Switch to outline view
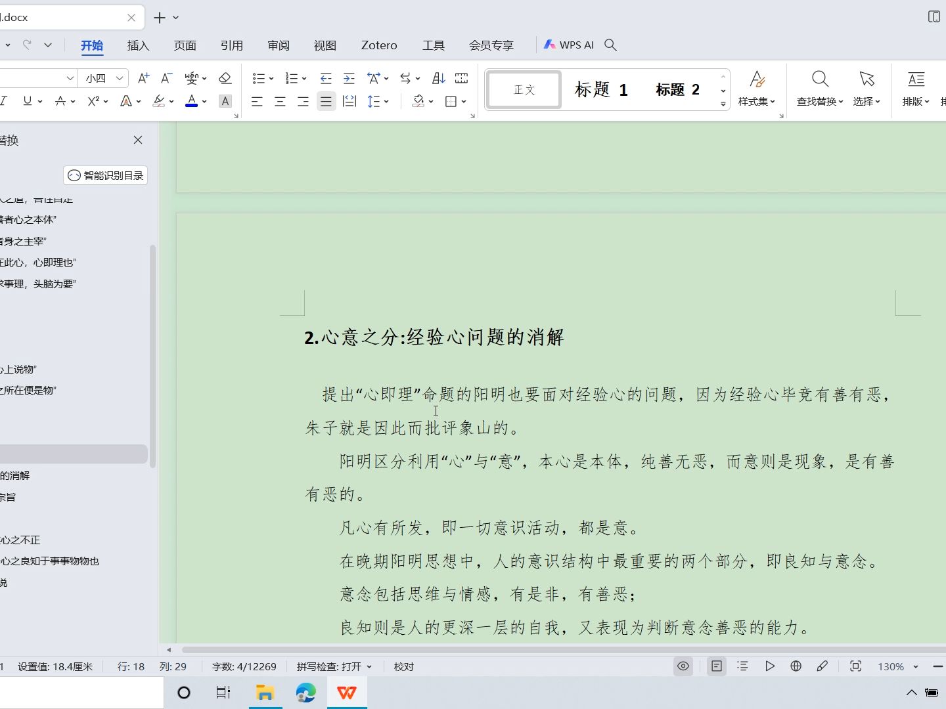This screenshot has height=709, width=946. tap(743, 666)
